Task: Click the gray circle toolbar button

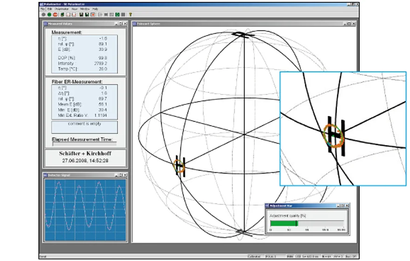Action: point(43,14)
